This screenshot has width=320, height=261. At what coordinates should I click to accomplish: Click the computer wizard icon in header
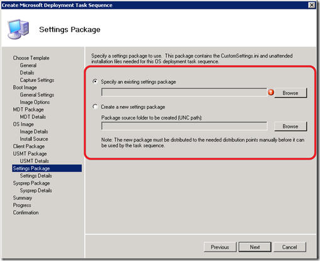coord(18,29)
